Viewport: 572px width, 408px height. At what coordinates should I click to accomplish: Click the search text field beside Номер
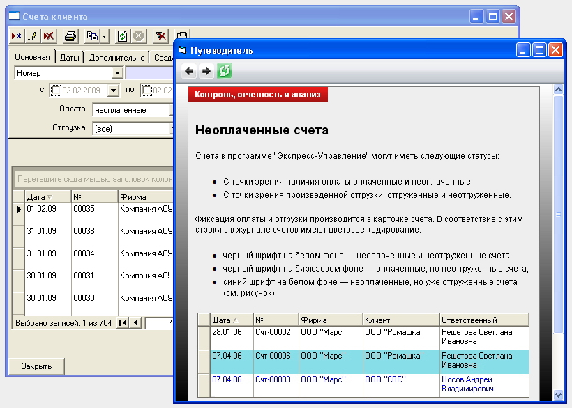coord(149,73)
